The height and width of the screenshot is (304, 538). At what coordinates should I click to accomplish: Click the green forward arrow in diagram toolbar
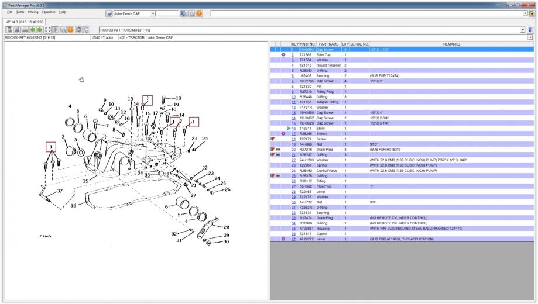tap(39, 29)
